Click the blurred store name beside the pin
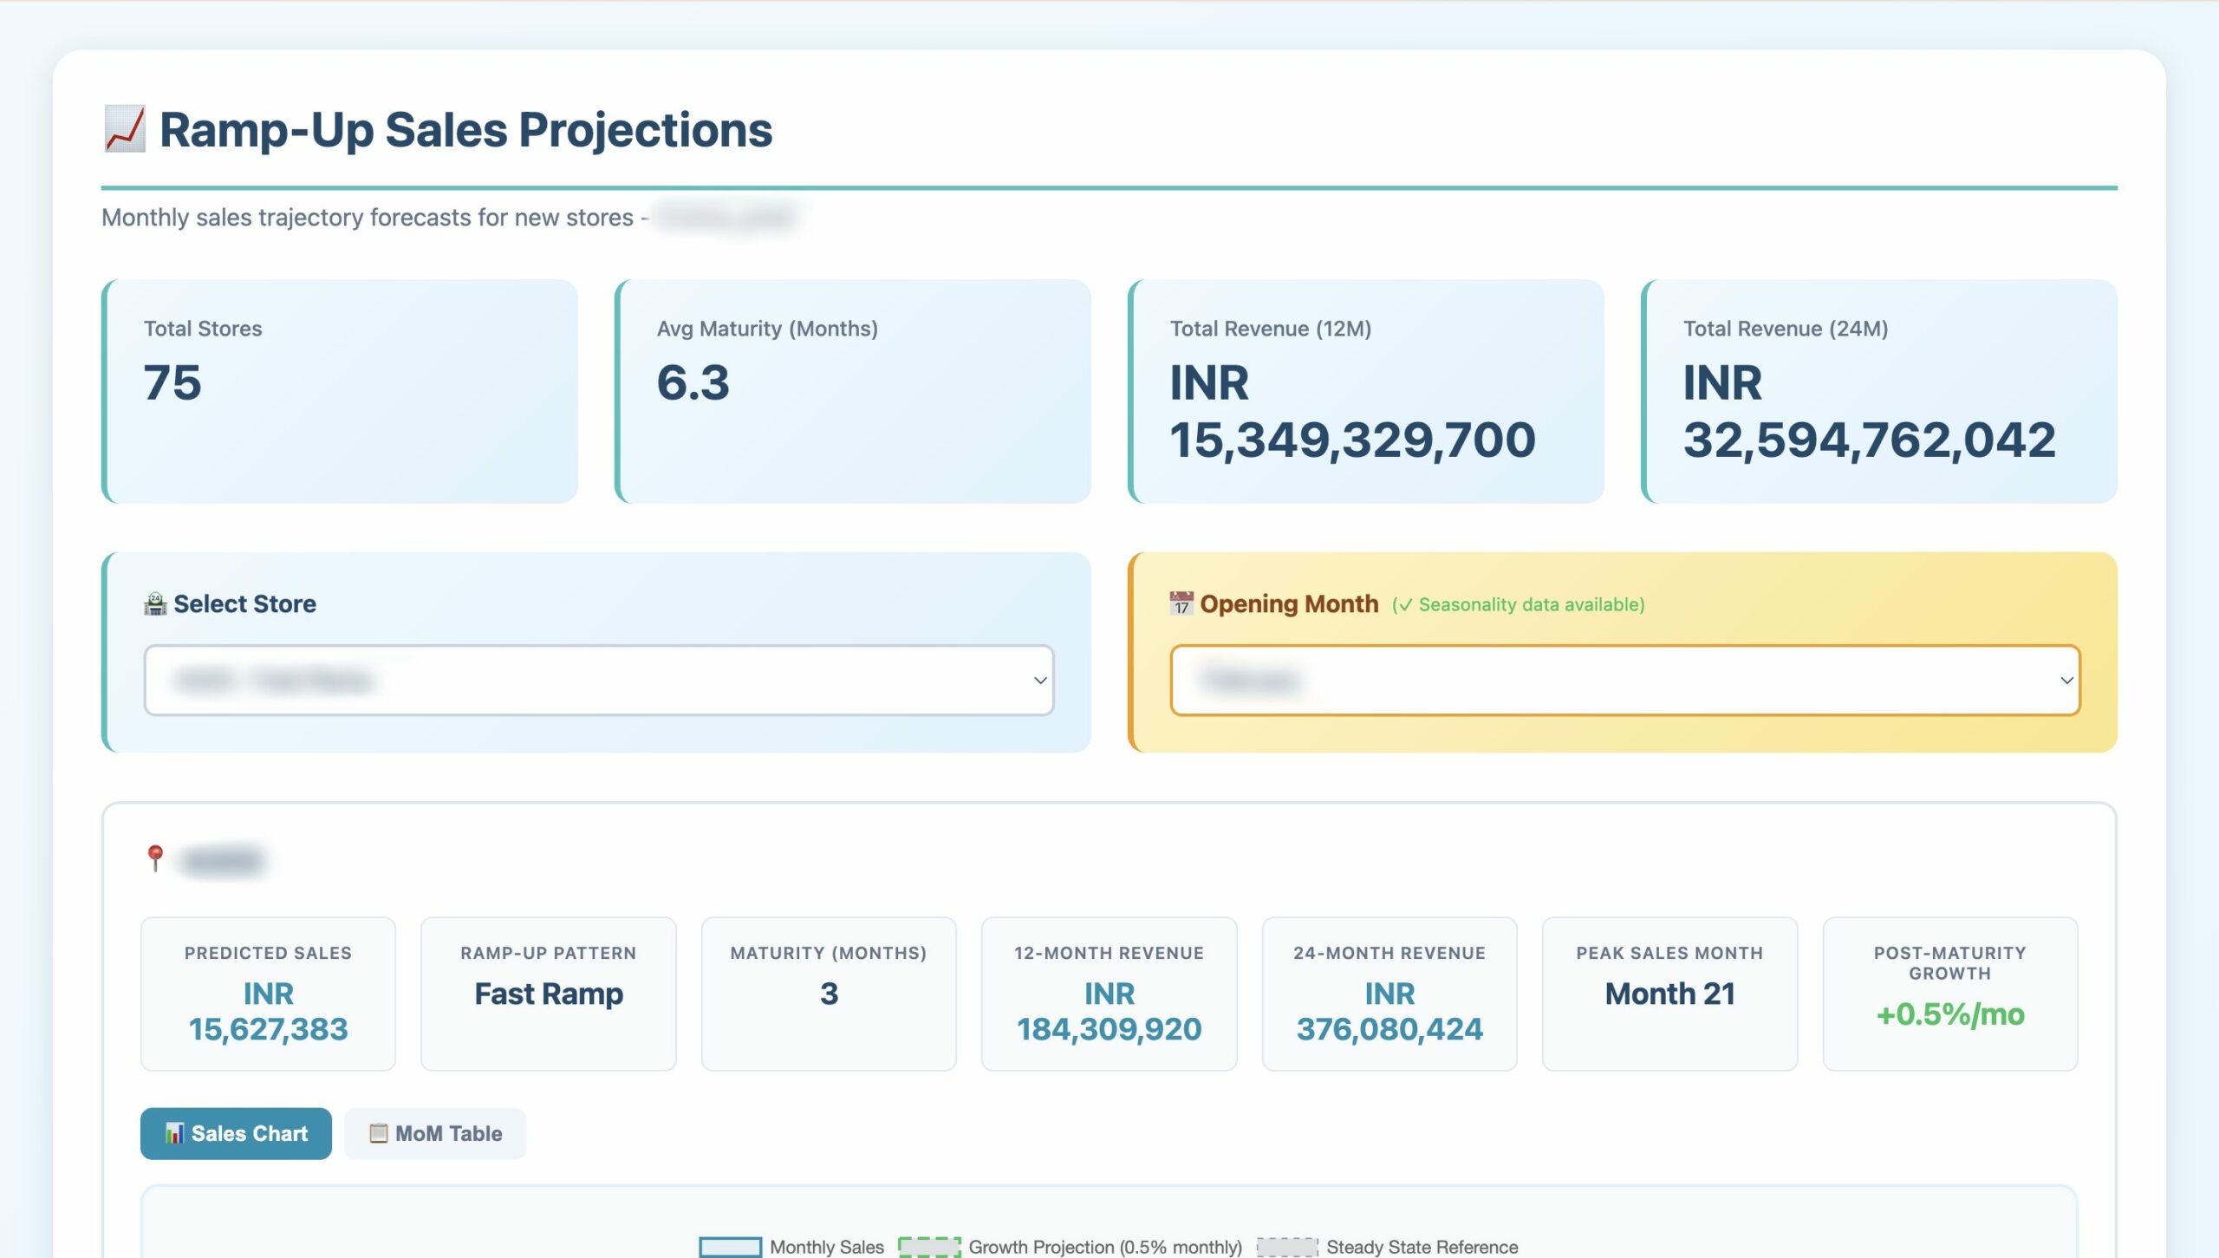2219x1258 pixels. click(221, 860)
